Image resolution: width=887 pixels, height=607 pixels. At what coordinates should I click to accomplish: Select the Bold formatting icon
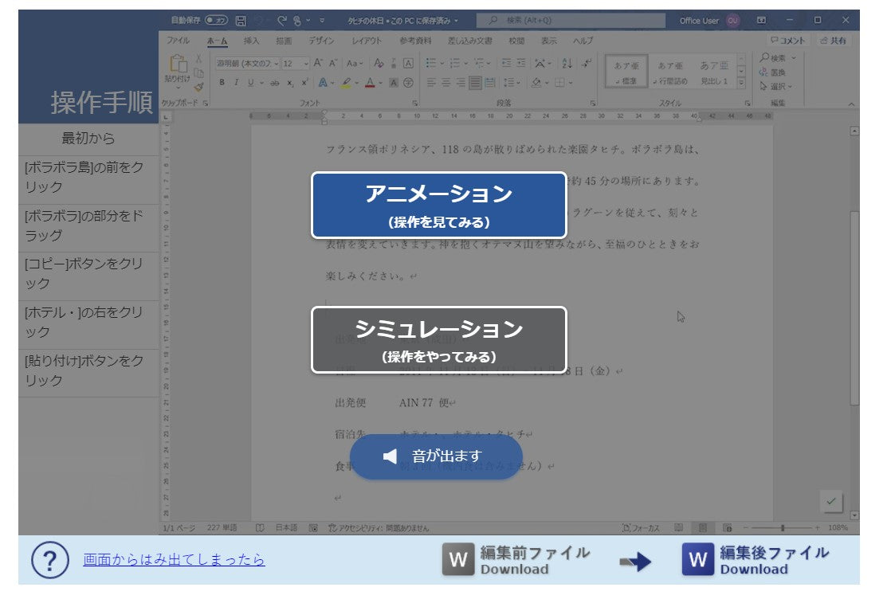(x=222, y=82)
